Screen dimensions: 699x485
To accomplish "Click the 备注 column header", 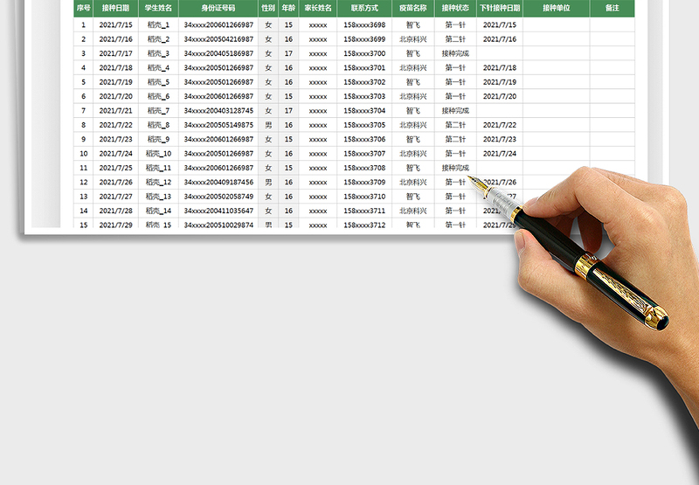I will coord(612,8).
